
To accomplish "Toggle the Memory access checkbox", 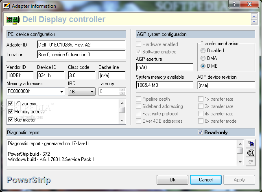I will click(x=11, y=111).
